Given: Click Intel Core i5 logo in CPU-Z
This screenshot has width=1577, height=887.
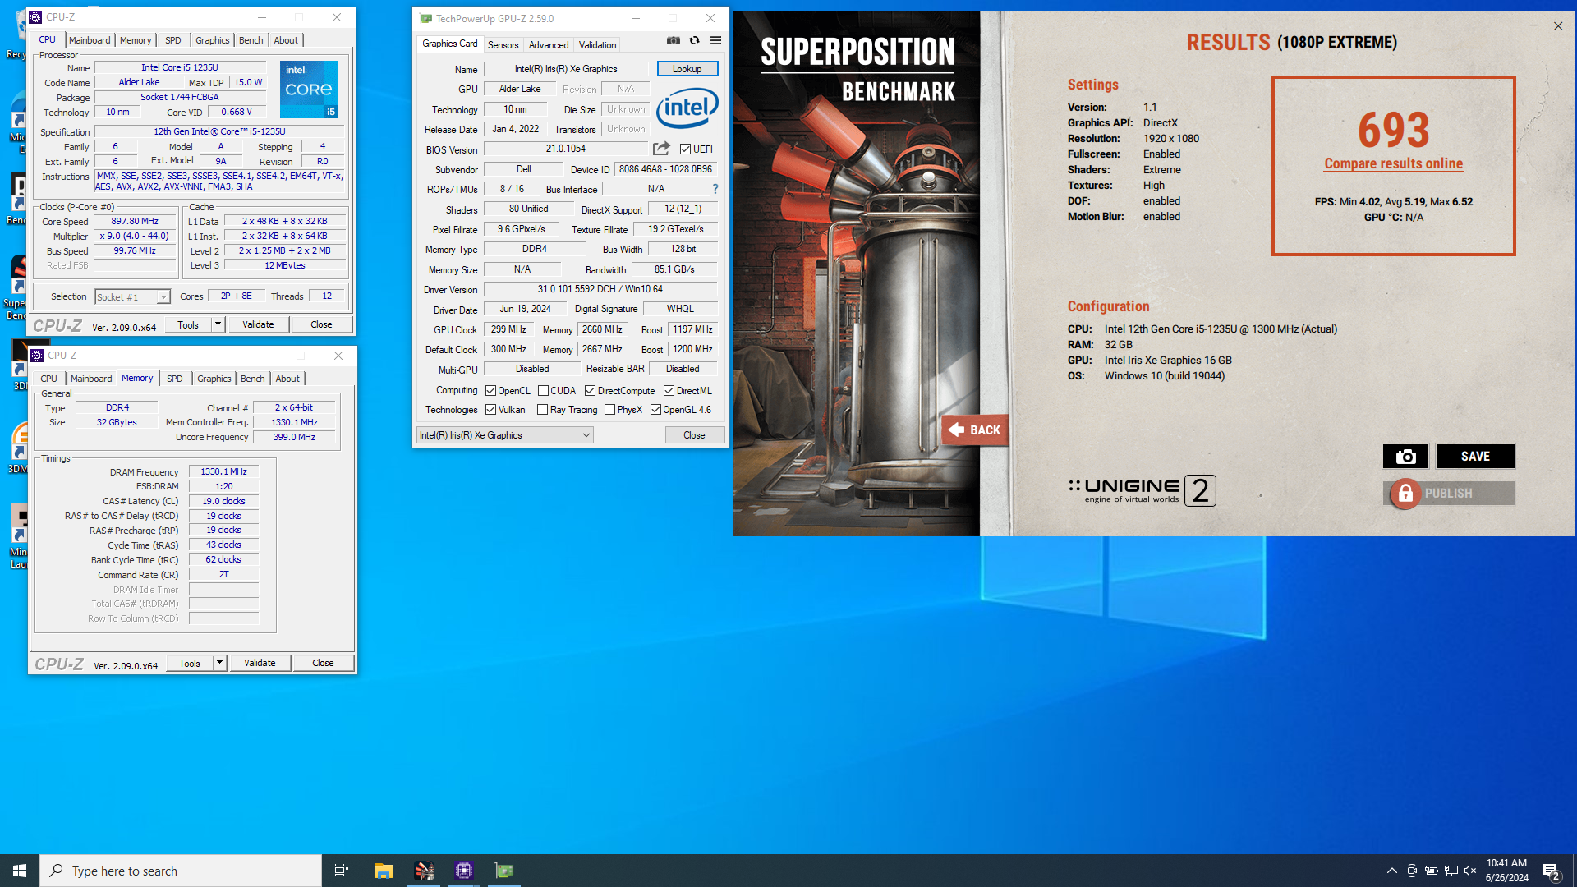Looking at the screenshot, I should click(309, 89).
